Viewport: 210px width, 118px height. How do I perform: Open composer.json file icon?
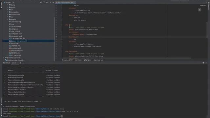pyautogui.click(x=10, y=34)
